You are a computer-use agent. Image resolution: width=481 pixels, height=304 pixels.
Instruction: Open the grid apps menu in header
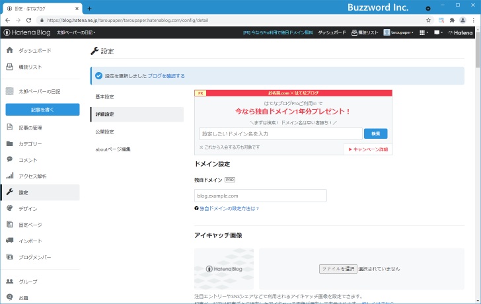pyautogui.click(x=424, y=32)
